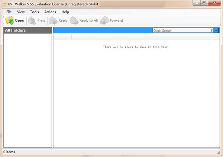Open the Actions menu
The image size is (223, 157).
(x=50, y=12)
